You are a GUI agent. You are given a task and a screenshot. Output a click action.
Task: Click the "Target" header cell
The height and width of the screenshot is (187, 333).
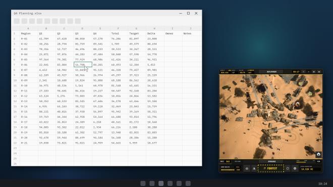137,34
